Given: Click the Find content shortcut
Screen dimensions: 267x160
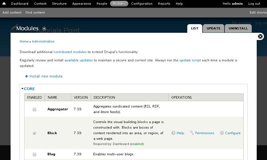Looking at the screenshot, I should click(35, 12).
